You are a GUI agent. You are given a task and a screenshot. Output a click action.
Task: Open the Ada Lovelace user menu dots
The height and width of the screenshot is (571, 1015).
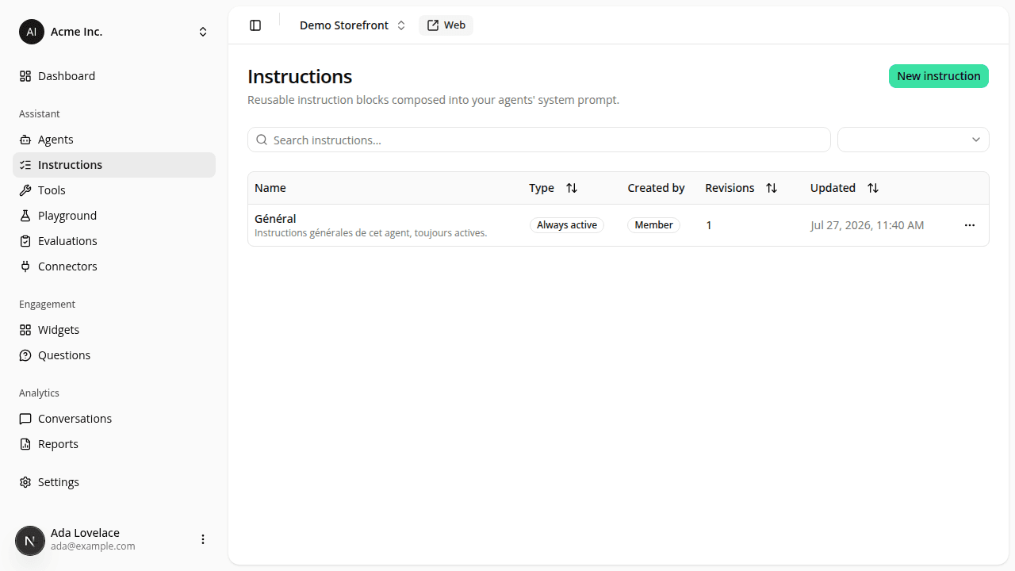(203, 539)
